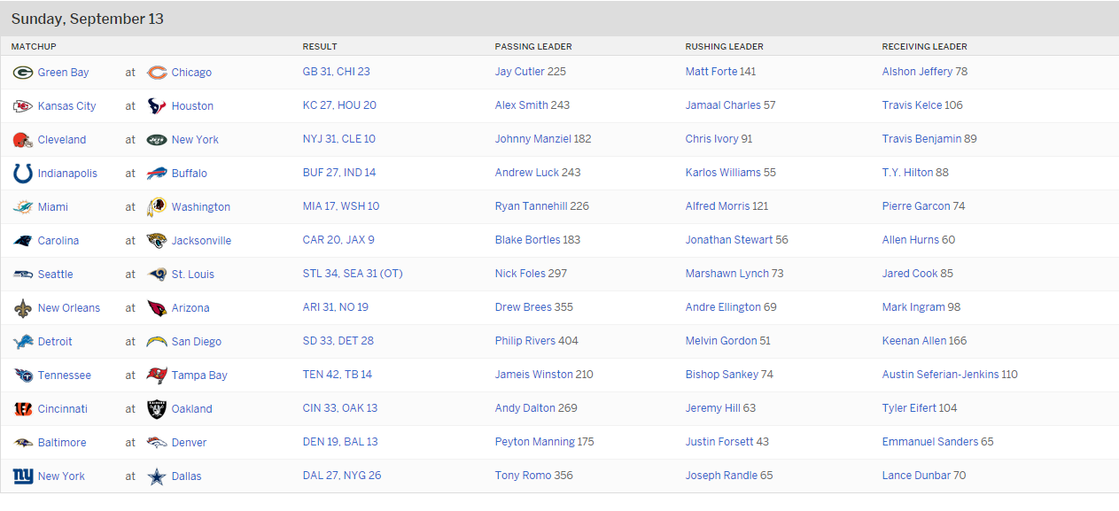Click the Houston Texans logo
Screen dimensions: 1119x511
(x=157, y=106)
